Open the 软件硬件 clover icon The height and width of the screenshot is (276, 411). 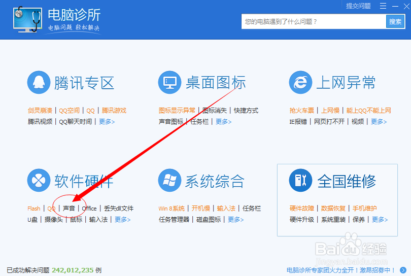click(39, 180)
